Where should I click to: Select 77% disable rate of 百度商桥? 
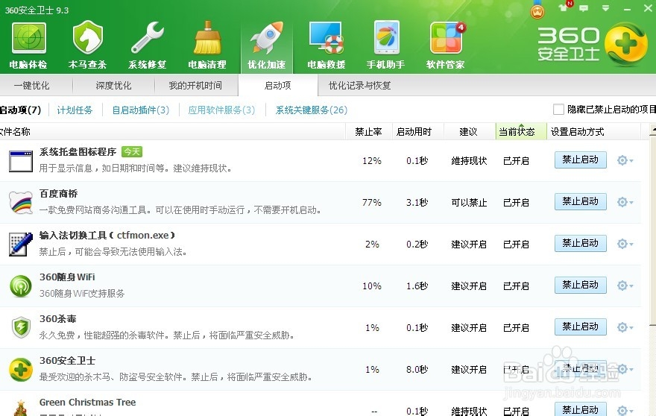point(372,203)
